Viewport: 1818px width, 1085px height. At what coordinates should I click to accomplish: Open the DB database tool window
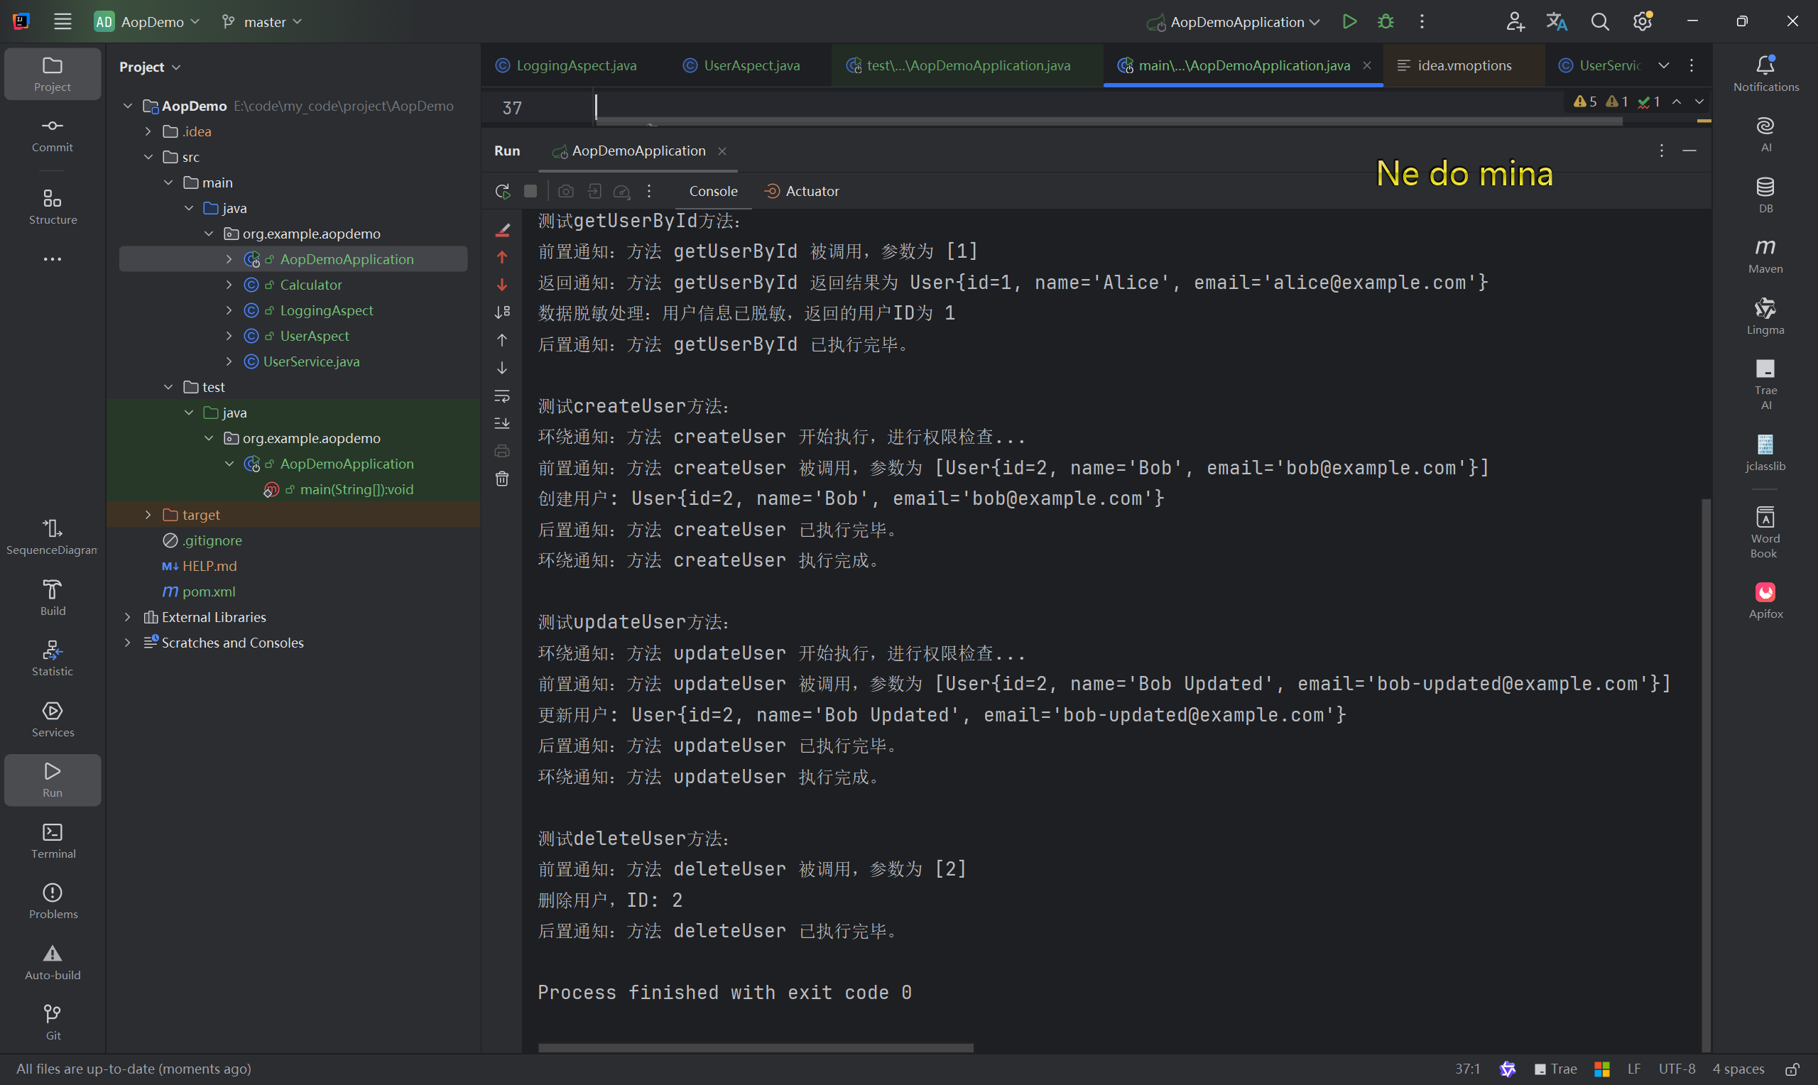[x=1765, y=195]
